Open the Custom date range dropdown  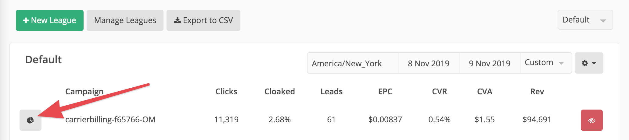coord(546,63)
